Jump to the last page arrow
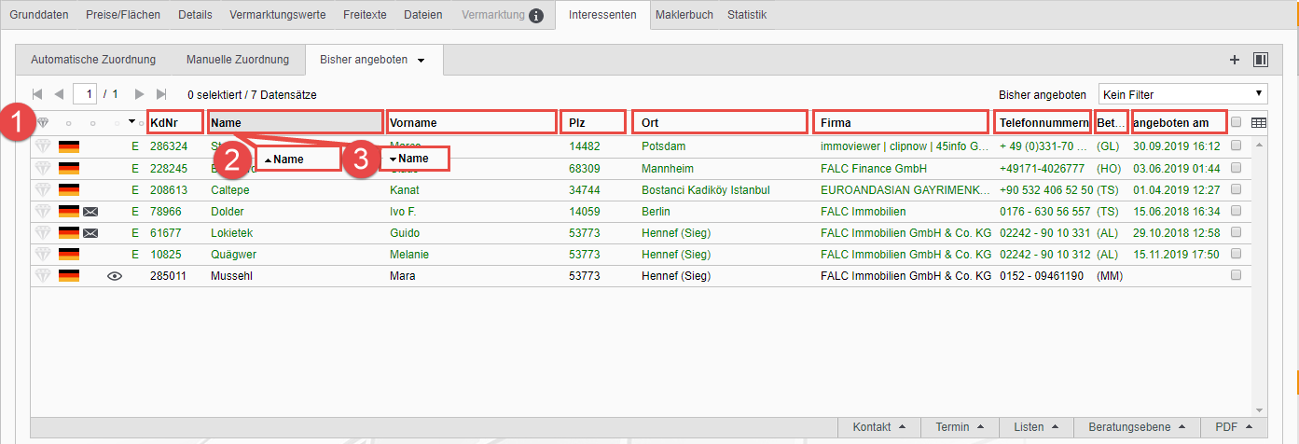Screen dimensions: 1299x444 click(x=161, y=94)
